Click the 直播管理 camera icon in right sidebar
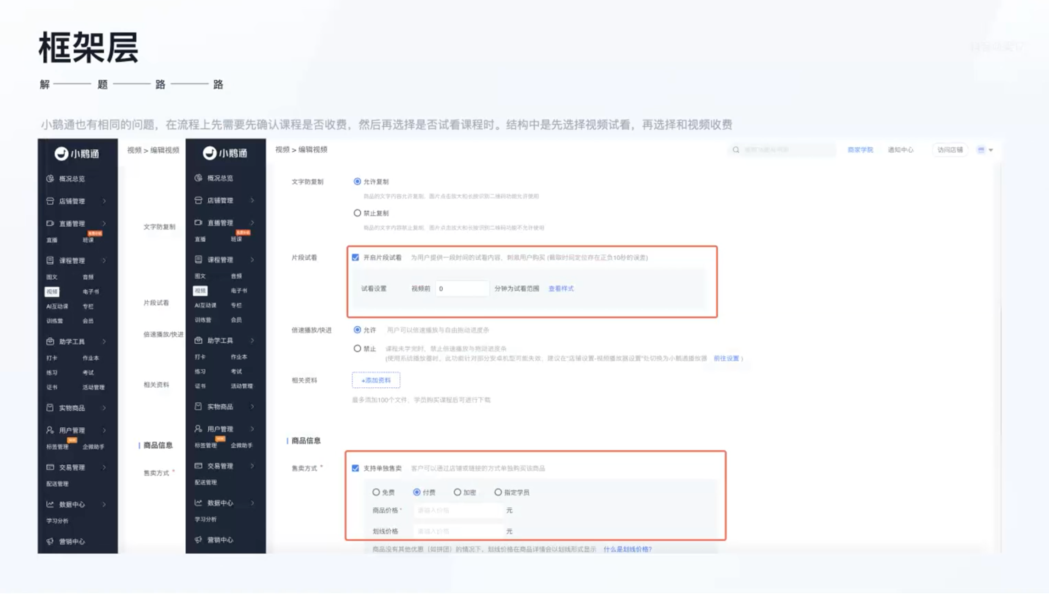1049x594 pixels. coord(198,223)
